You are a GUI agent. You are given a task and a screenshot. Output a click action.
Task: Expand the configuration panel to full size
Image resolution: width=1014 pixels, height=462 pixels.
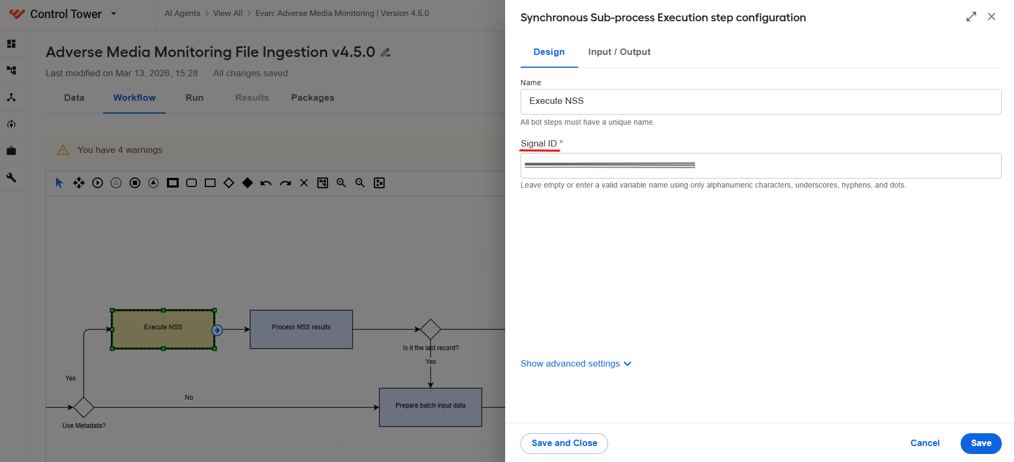971,17
